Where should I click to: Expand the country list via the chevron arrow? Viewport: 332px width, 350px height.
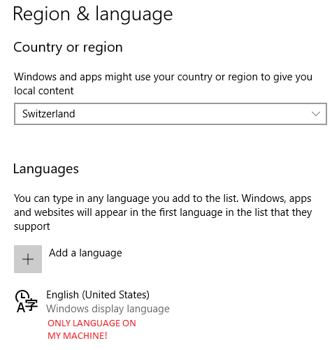[316, 114]
